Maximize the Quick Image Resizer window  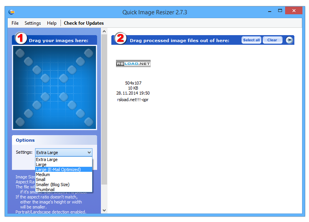point(280,11)
